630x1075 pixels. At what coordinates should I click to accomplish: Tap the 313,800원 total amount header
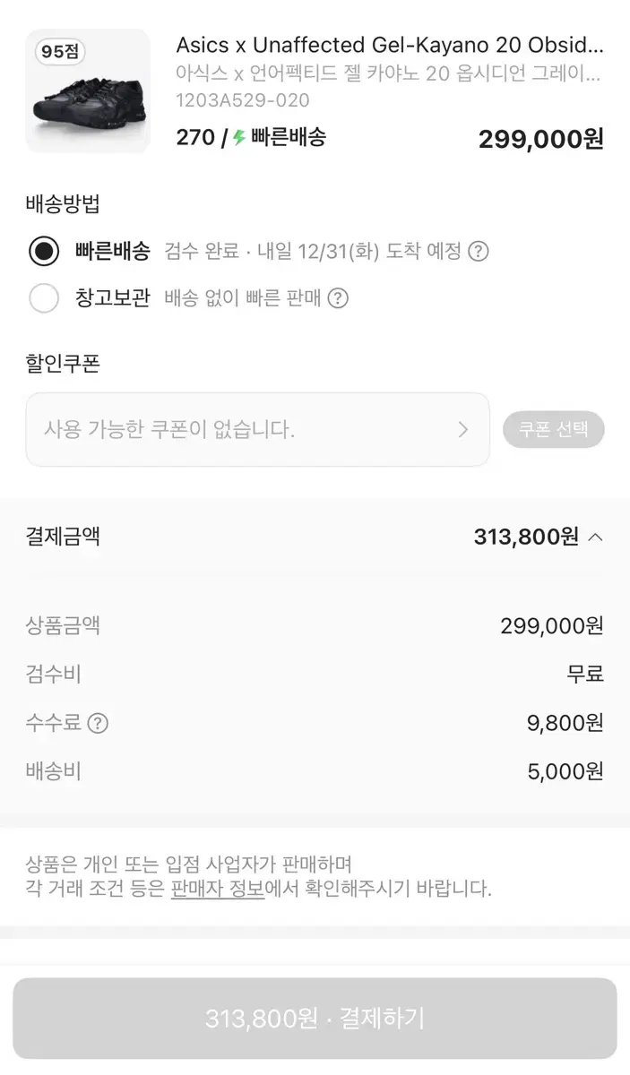coord(527,537)
